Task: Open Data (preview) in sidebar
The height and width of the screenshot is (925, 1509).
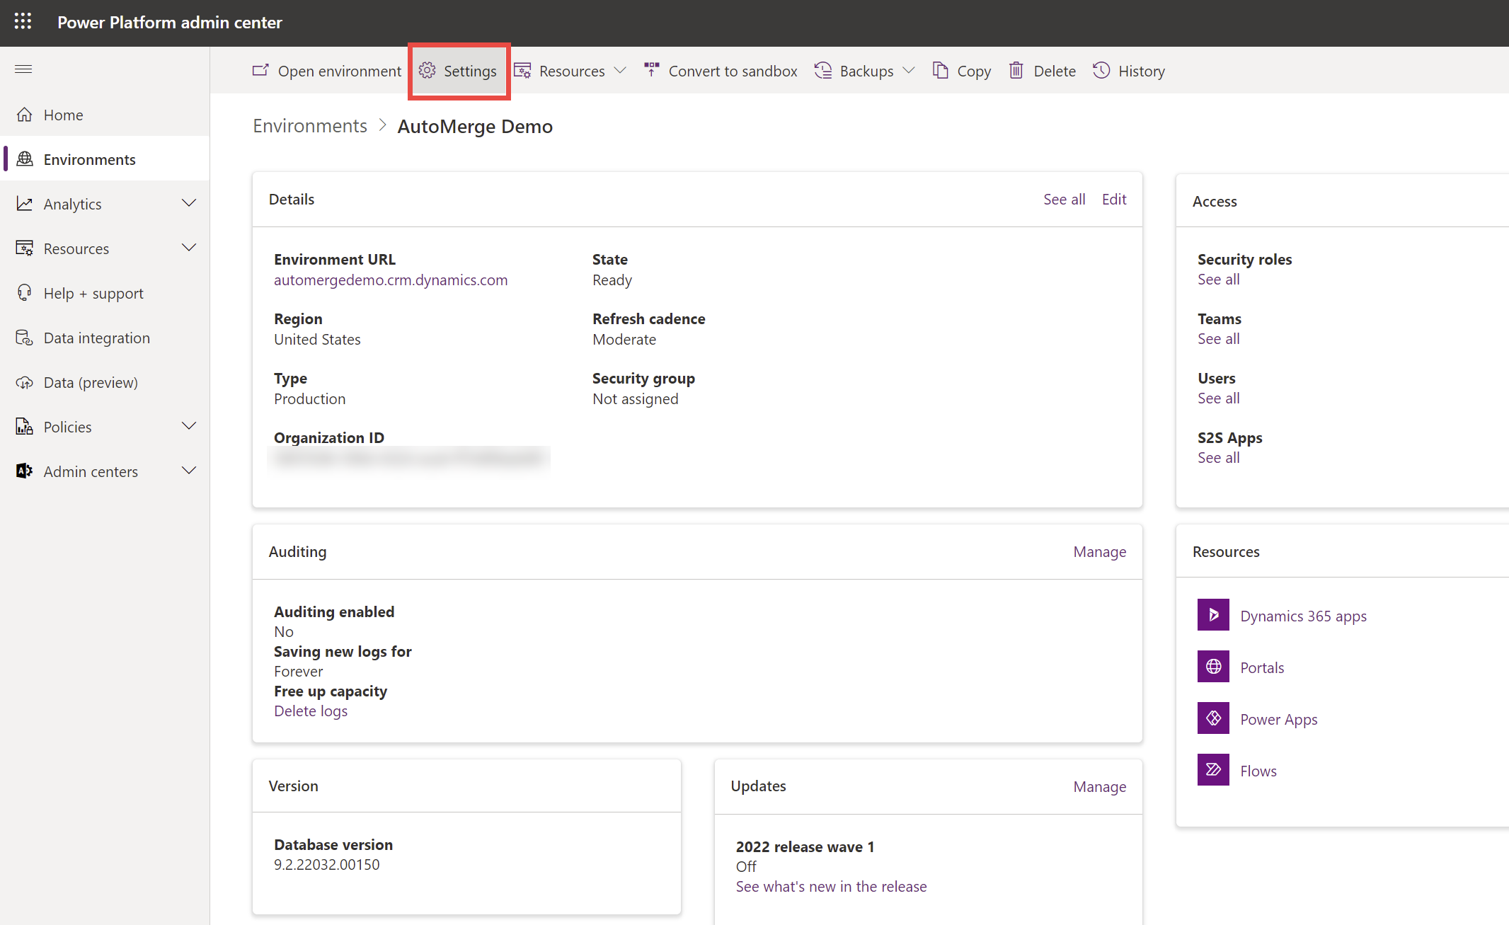Action: pos(105,382)
